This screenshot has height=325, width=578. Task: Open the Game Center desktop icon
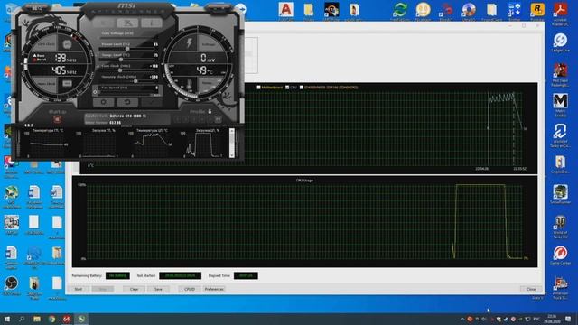[560, 255]
